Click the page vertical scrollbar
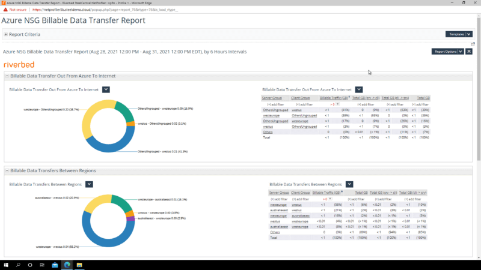Image resolution: width=481 pixels, height=270 pixels. (x=479, y=89)
